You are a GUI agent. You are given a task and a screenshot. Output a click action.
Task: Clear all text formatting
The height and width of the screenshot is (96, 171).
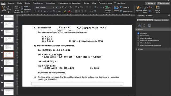click(71, 7)
